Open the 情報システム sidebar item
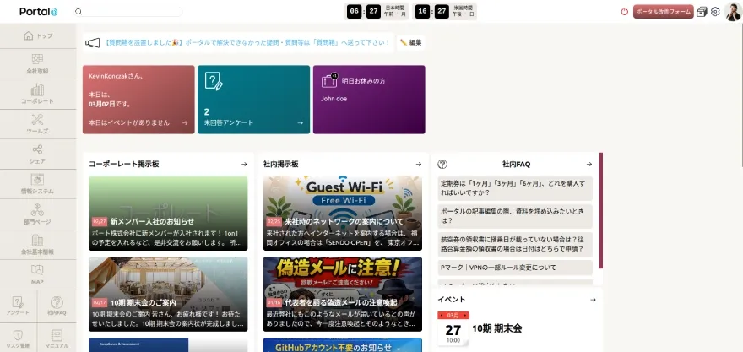The image size is (743, 352). pos(37,184)
